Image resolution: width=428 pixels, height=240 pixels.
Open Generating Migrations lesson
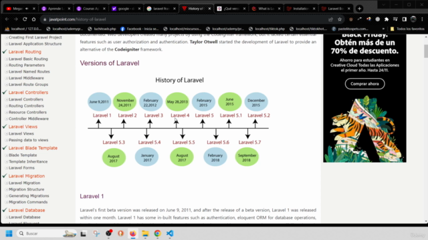click(x=29, y=195)
